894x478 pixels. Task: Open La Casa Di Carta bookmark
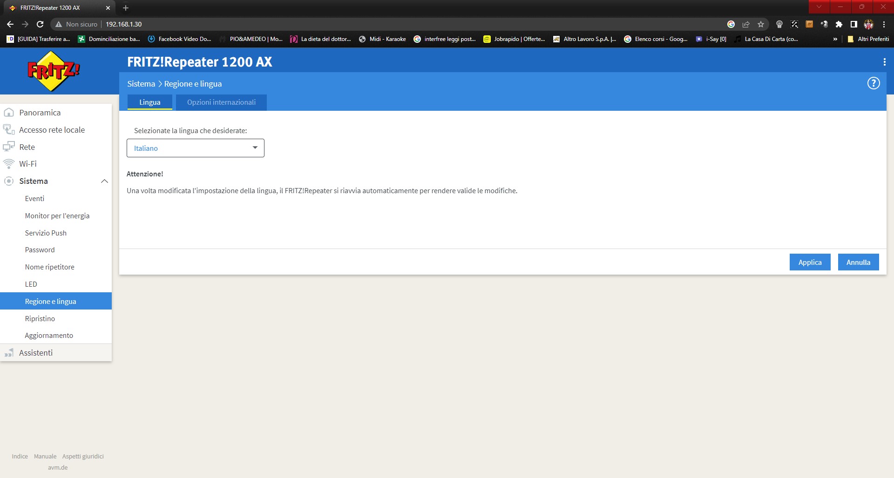pyautogui.click(x=766, y=39)
